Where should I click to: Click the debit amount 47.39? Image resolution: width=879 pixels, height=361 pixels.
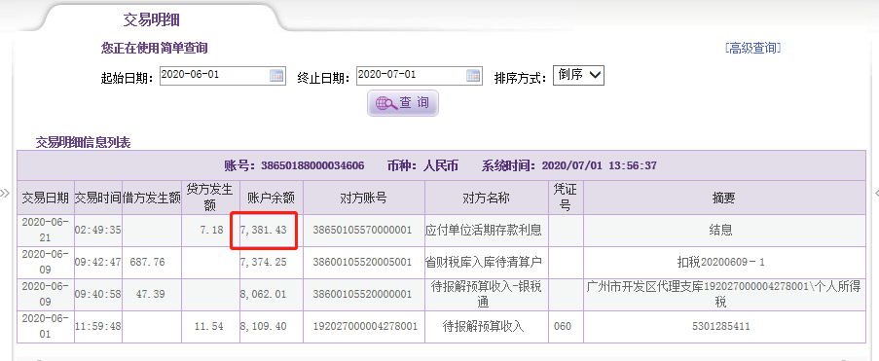click(150, 294)
